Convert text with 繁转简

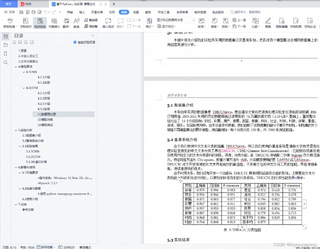91,20
